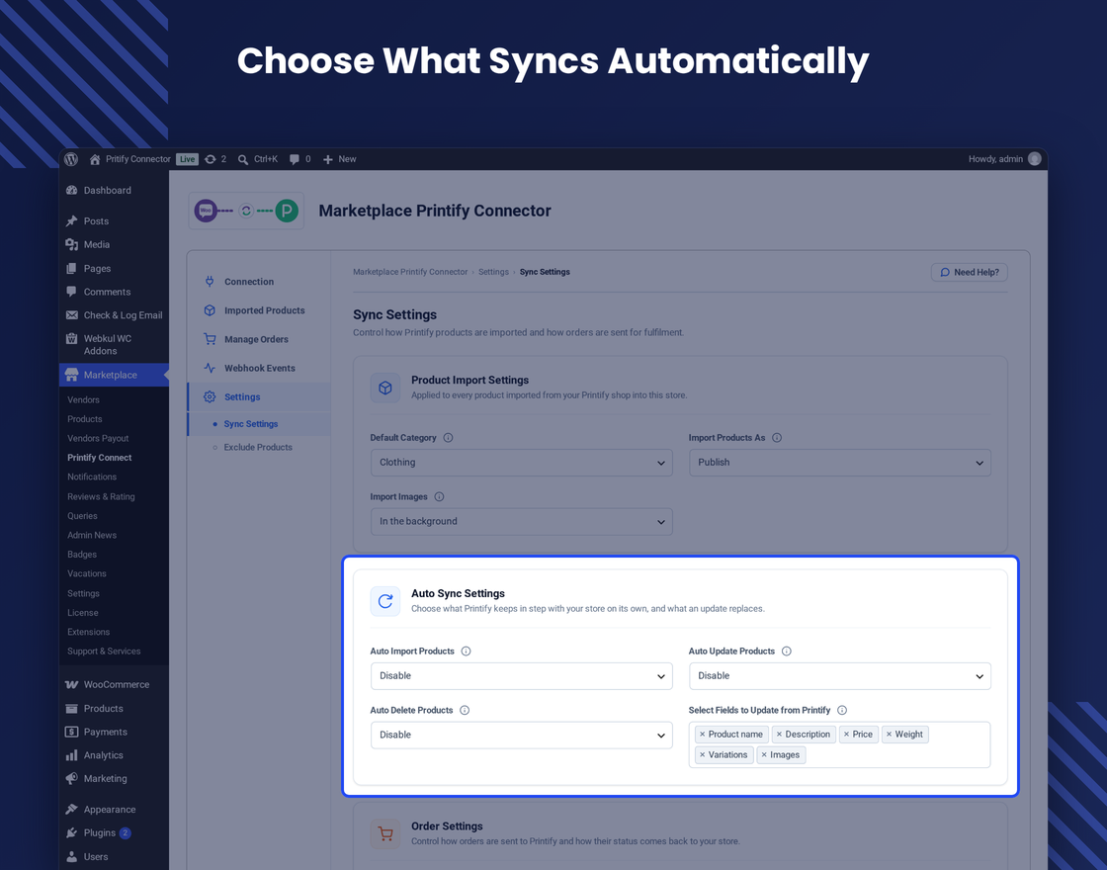This screenshot has height=870, width=1107.
Task: Click the Marketplace store icon
Action: click(x=71, y=375)
